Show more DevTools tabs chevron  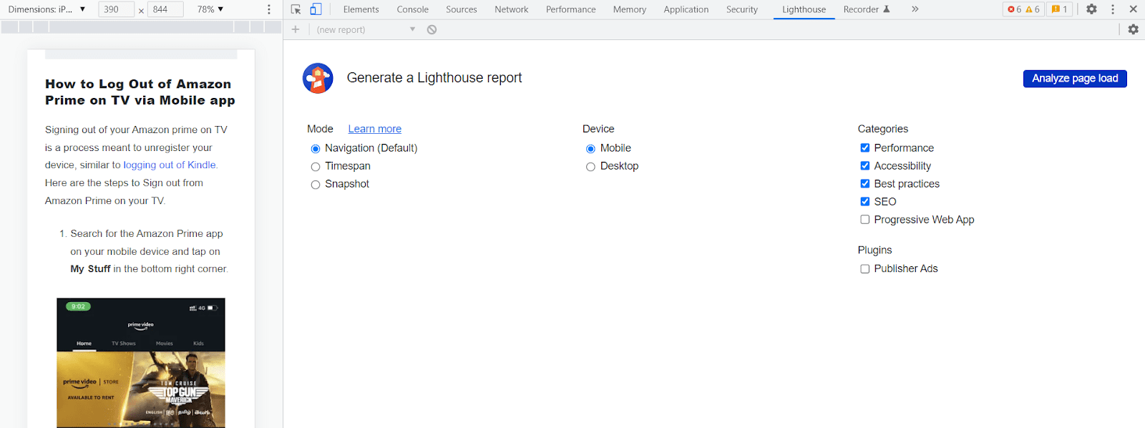pyautogui.click(x=915, y=9)
